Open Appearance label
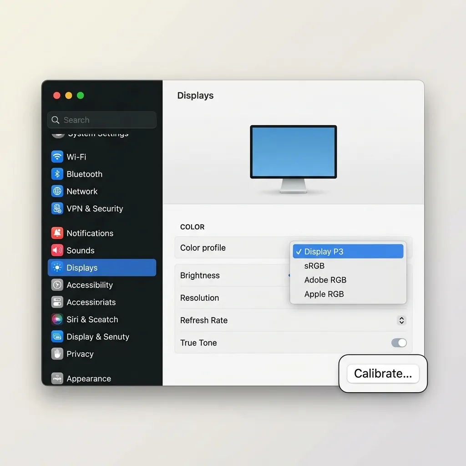The width and height of the screenshot is (466, 466). pyautogui.click(x=89, y=379)
